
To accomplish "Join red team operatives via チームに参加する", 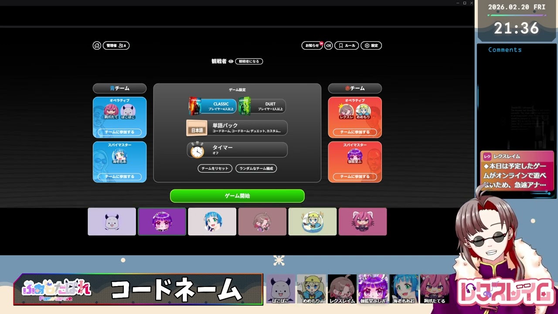I will pyautogui.click(x=355, y=132).
